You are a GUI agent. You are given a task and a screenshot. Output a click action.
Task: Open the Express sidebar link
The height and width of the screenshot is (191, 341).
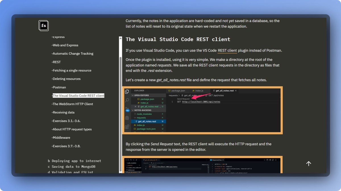pos(58,37)
